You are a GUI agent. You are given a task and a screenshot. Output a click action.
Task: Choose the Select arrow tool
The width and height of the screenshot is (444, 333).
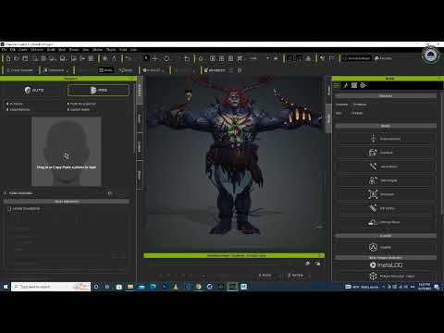(x=146, y=58)
